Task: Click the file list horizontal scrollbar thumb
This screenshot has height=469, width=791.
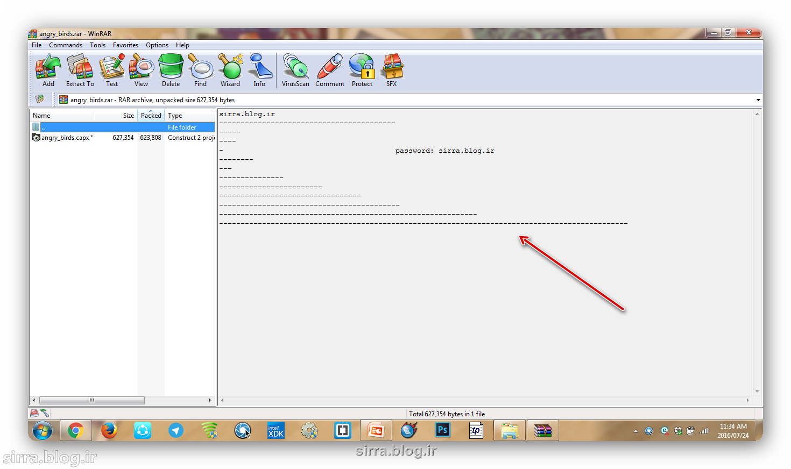Action: click(x=92, y=400)
